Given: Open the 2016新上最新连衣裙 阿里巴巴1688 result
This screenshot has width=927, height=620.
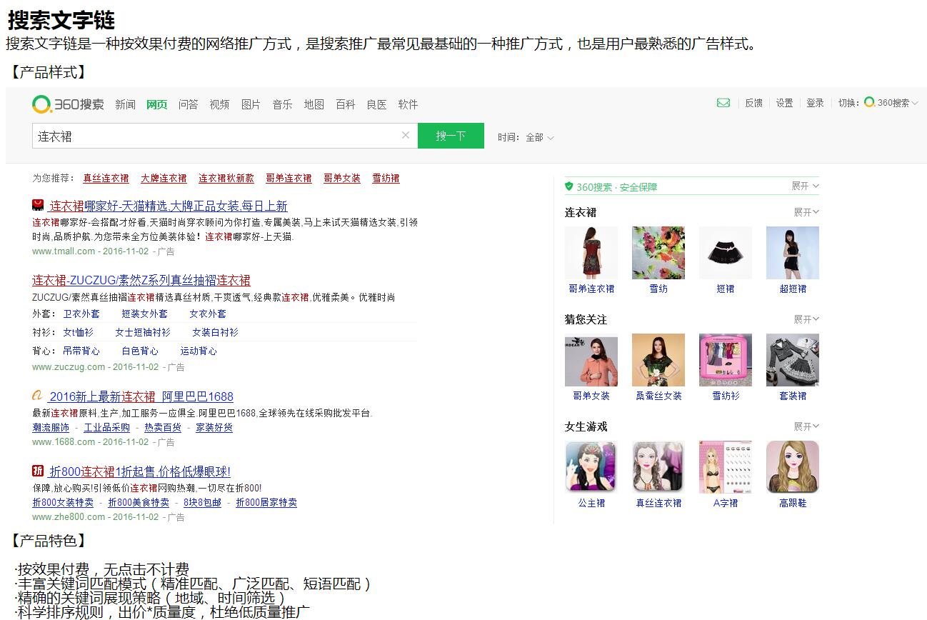Looking at the screenshot, I should click(141, 396).
